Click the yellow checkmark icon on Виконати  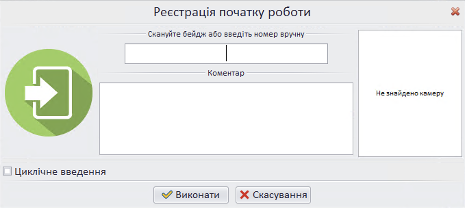pyautogui.click(x=167, y=195)
